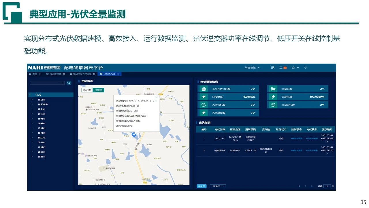Click the 光伏故障数 lightning icon
This screenshot has height=208, width=369.
click(x=203, y=113)
